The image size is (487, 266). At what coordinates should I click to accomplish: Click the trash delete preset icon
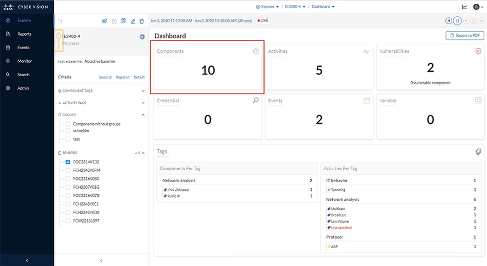click(x=142, y=21)
